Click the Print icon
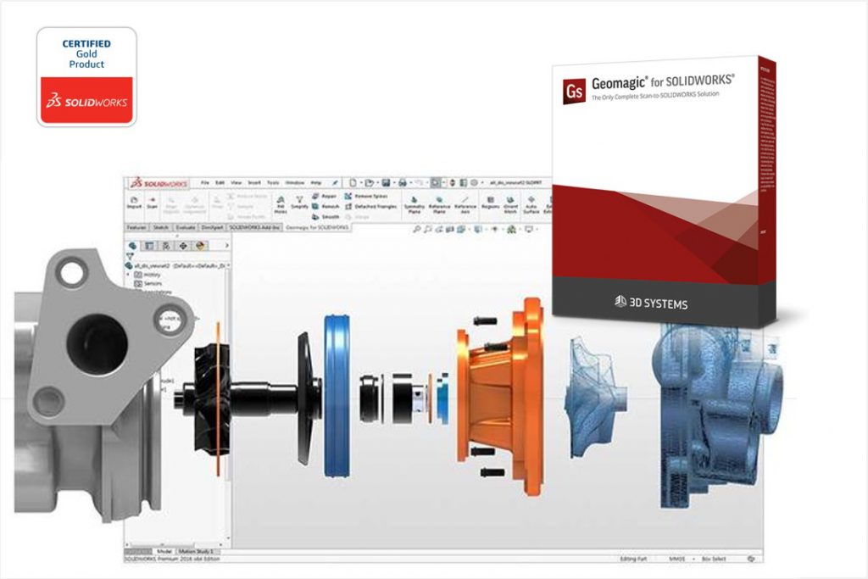Viewport: 868px width, 579px height. pyautogui.click(x=403, y=183)
